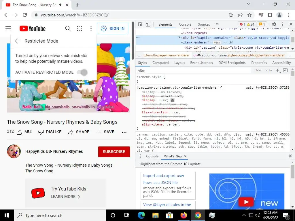This screenshot has height=221, width=295.
Task: Open the YouTube hamburger guide menu
Action: point(8,28)
